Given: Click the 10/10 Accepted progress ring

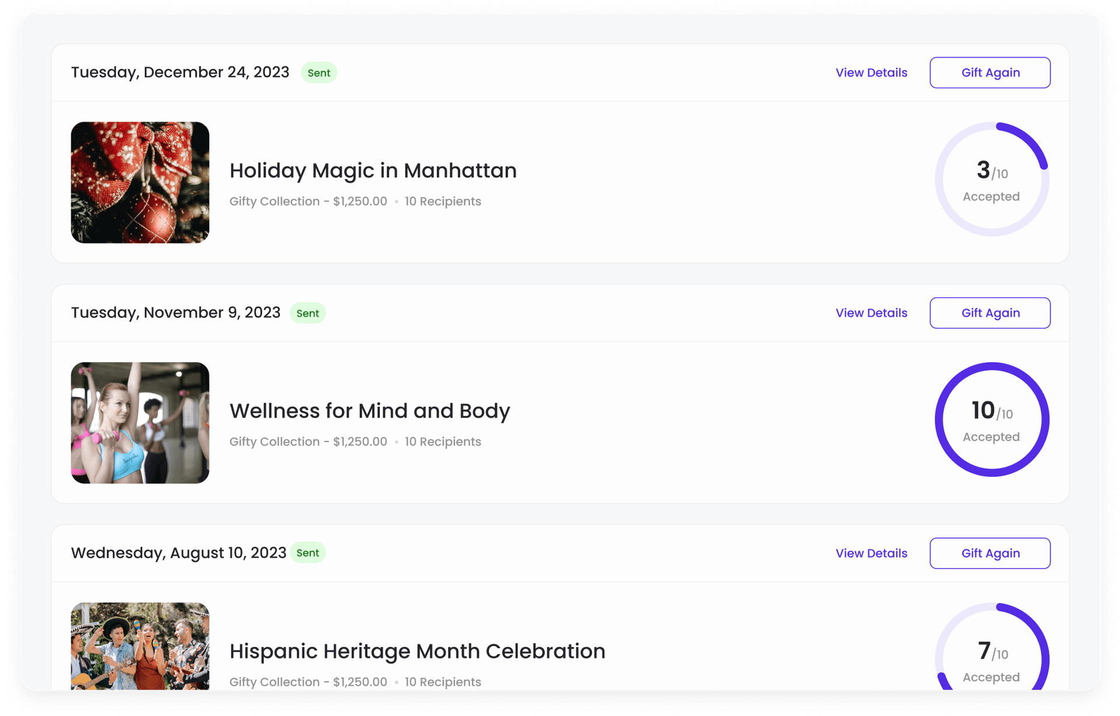Looking at the screenshot, I should coord(992,420).
